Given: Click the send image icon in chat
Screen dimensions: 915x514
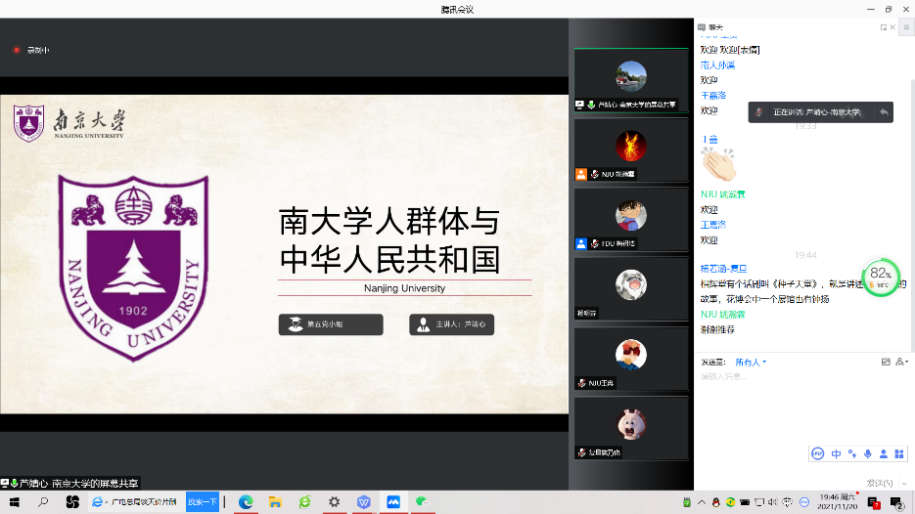Looking at the screenshot, I should coord(886,362).
